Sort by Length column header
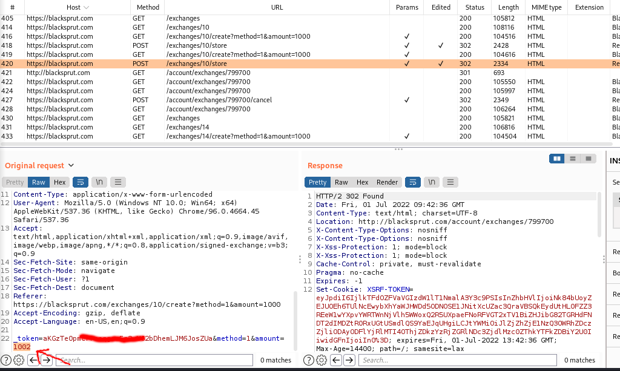The height and width of the screenshot is (371, 620). (509, 7)
